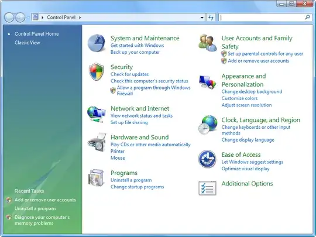This screenshot has width=316, height=237.
Task: Open Hardware and Sound heading
Action: (x=139, y=138)
